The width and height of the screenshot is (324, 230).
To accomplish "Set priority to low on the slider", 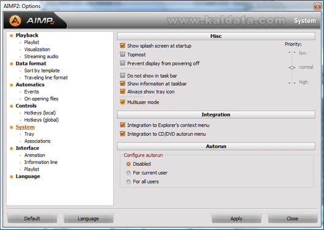I will pos(292,53).
